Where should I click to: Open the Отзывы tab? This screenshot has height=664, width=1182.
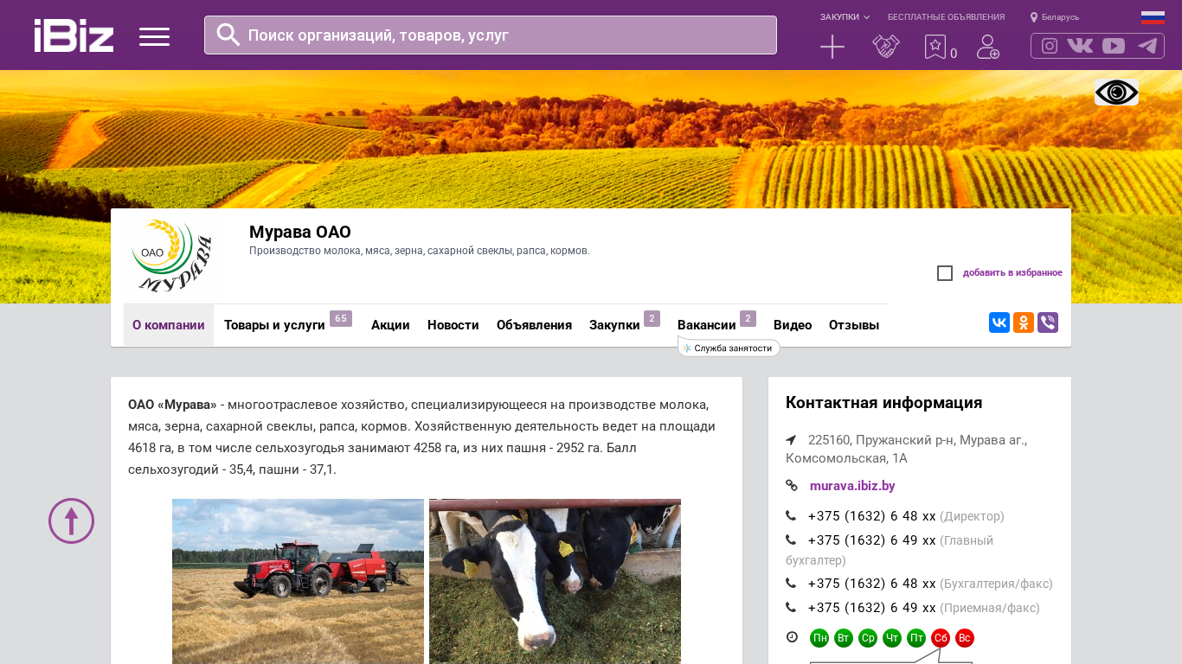854,325
